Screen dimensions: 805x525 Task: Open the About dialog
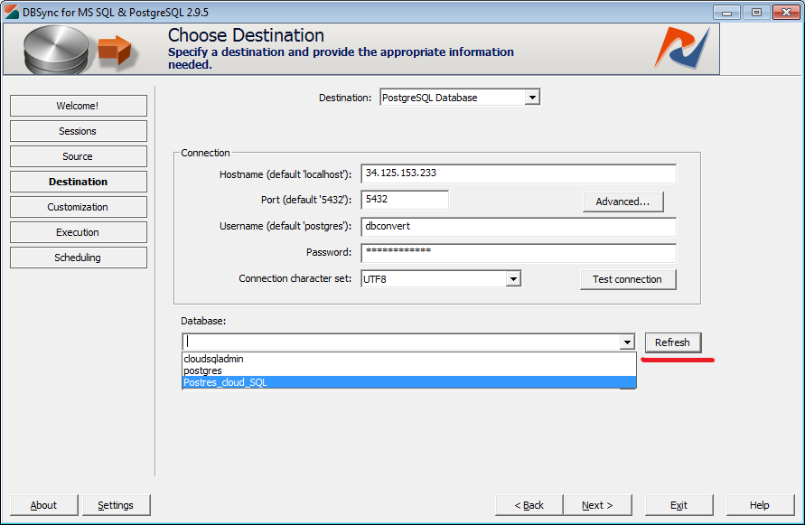click(43, 505)
